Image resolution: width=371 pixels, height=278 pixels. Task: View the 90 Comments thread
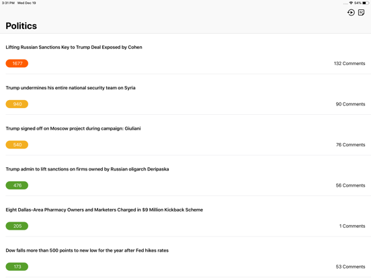click(x=350, y=104)
